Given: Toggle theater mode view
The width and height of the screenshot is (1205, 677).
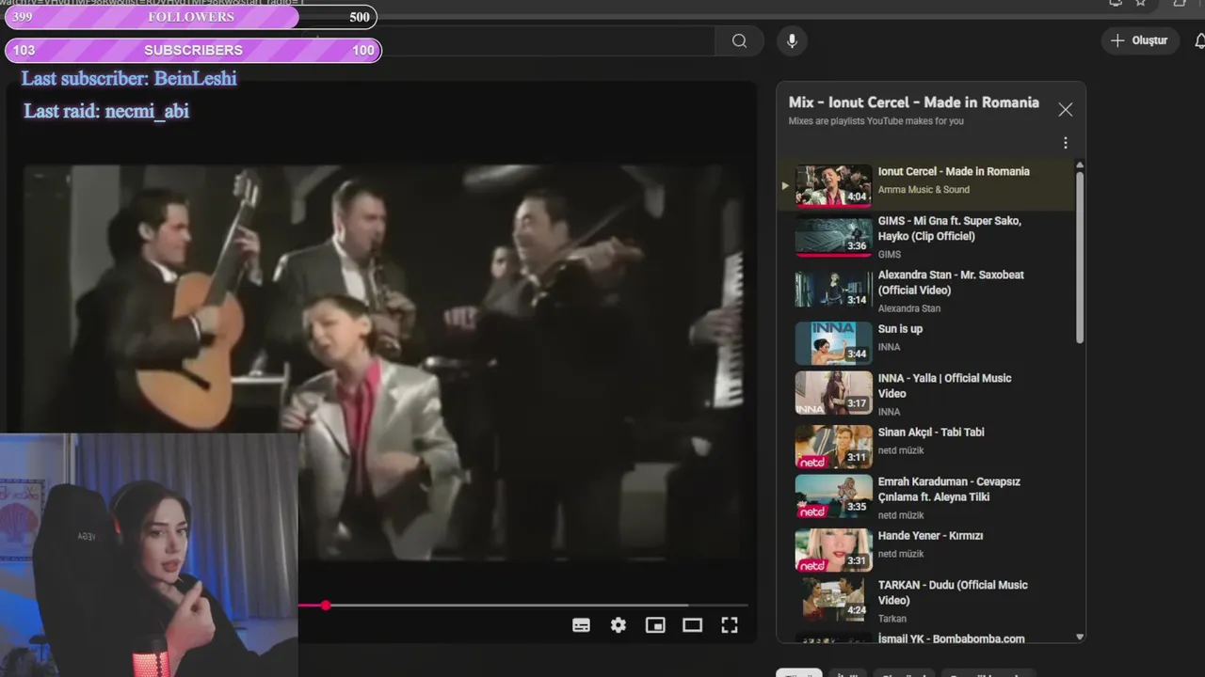Looking at the screenshot, I should pos(692,625).
